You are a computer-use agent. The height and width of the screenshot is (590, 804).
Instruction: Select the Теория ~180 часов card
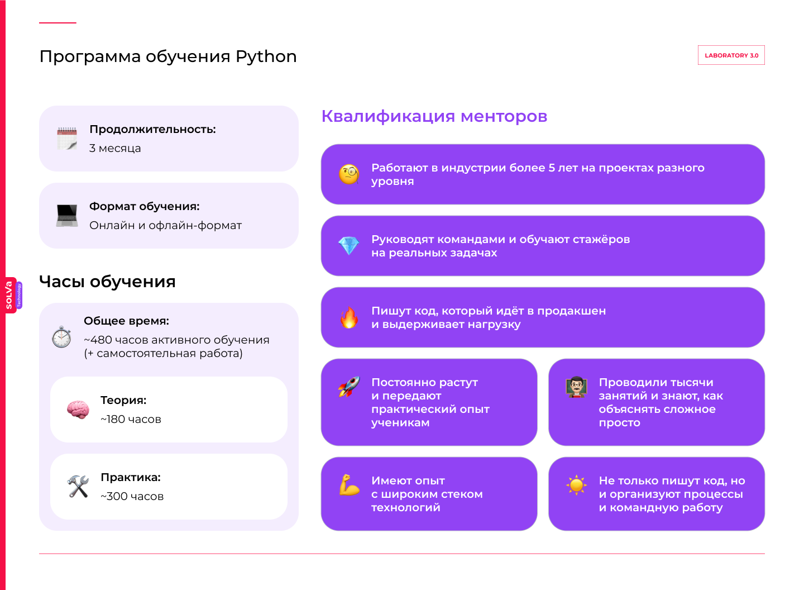pos(169,410)
